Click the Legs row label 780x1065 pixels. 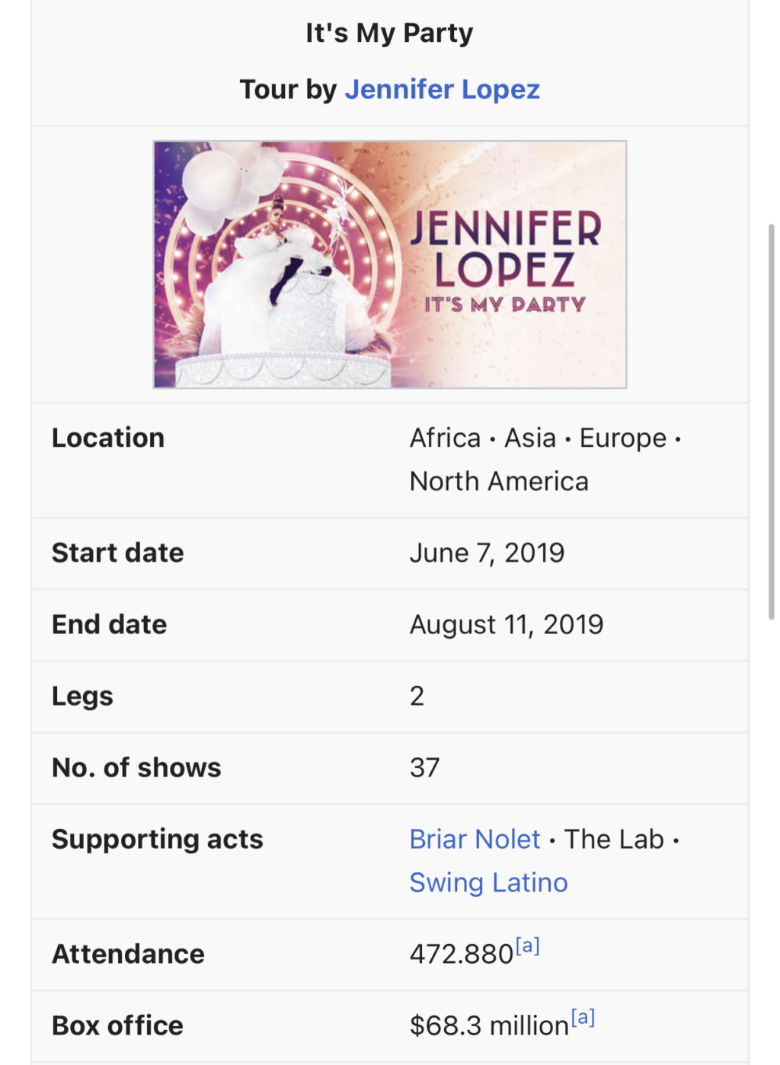point(82,696)
